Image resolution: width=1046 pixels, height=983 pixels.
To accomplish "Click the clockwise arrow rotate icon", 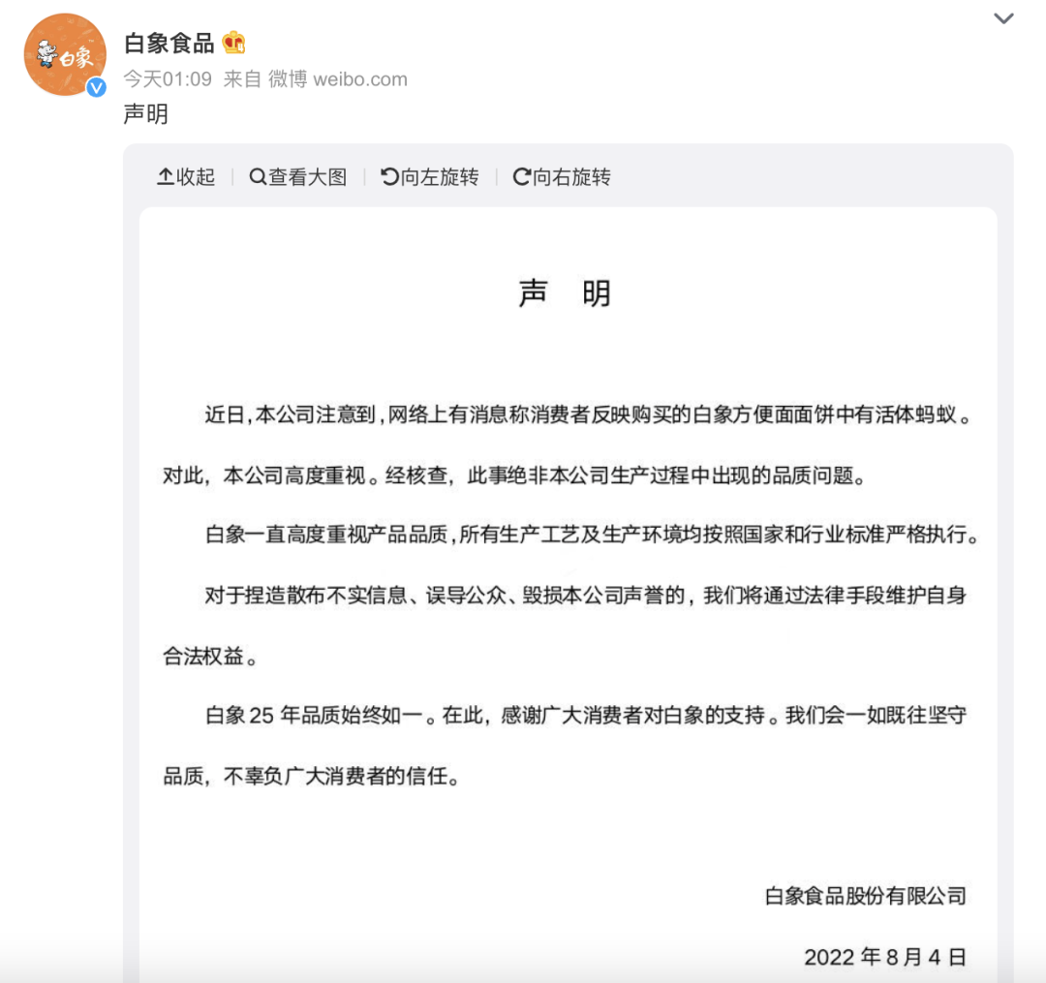I will pyautogui.click(x=522, y=176).
